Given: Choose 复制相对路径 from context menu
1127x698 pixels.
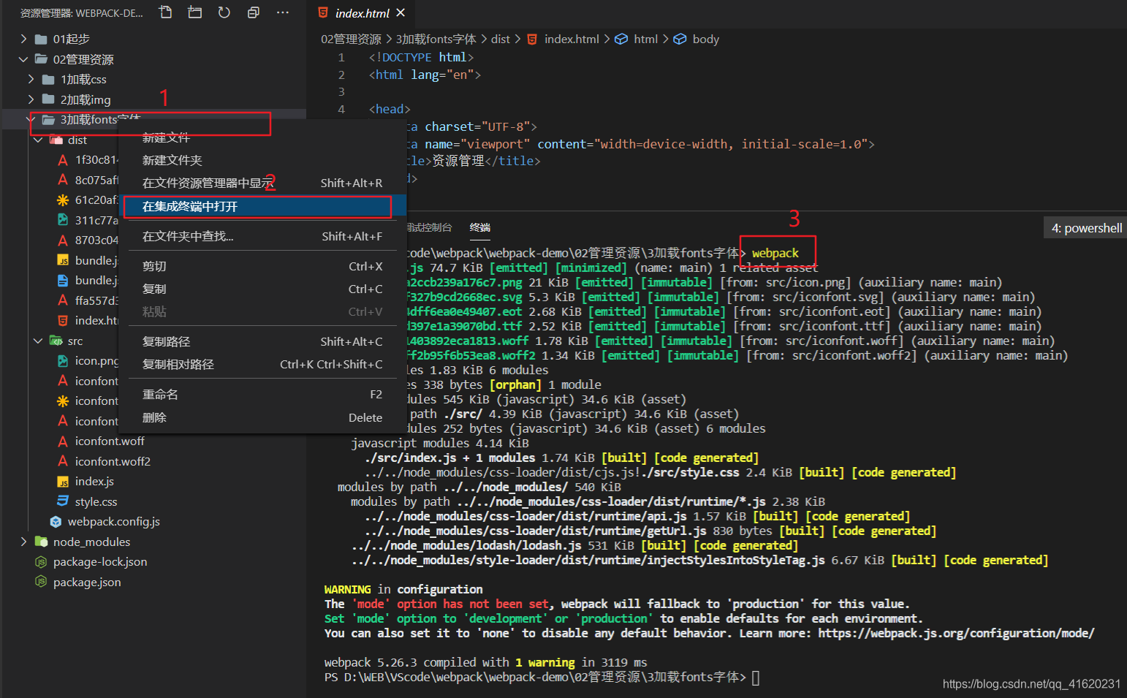Looking at the screenshot, I should [263, 364].
